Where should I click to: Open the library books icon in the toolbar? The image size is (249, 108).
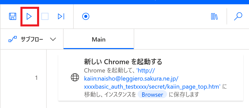[x=214, y=17]
